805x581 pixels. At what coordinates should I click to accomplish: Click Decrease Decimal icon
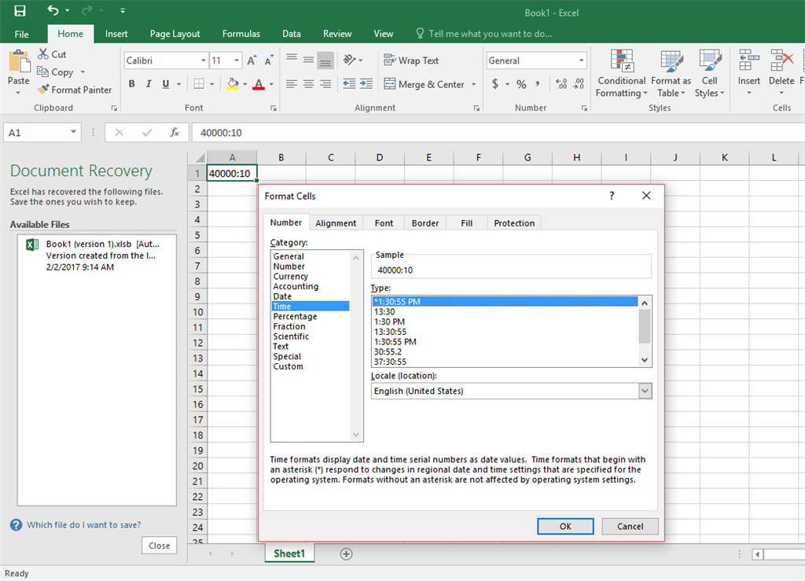tap(579, 83)
